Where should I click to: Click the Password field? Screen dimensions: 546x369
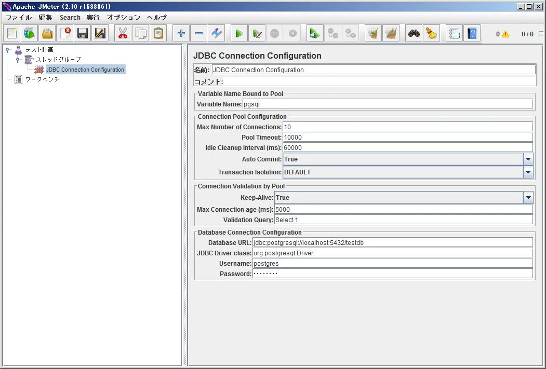point(392,274)
